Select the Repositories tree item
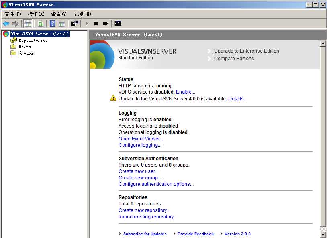 (x=33, y=40)
